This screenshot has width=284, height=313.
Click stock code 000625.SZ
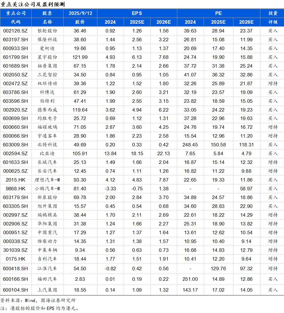click(x=16, y=171)
